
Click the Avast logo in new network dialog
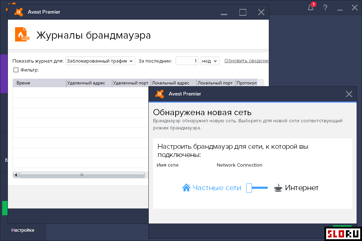point(159,94)
